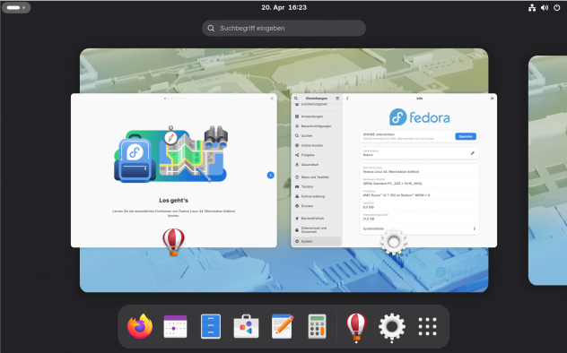The height and width of the screenshot is (353, 567).
Task: Go back using the Info page arrow
Action: pos(347,99)
